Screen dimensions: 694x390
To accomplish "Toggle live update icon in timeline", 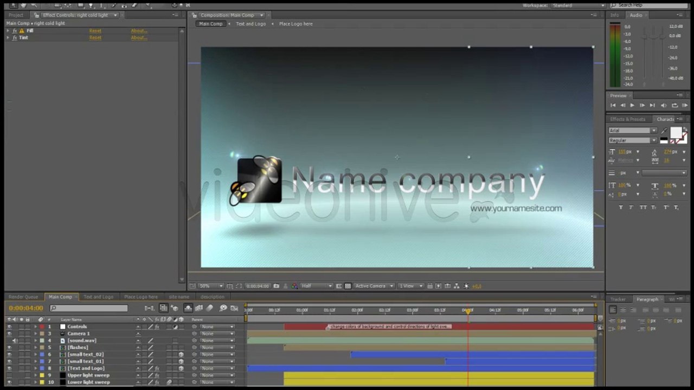I will coord(163,308).
